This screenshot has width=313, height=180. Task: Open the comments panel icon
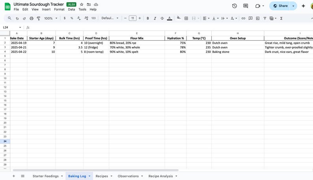246,6
